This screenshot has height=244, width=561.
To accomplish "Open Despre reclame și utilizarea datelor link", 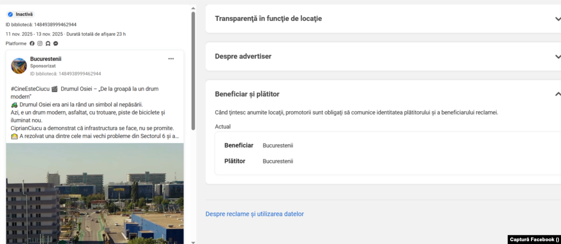I will pos(254,214).
